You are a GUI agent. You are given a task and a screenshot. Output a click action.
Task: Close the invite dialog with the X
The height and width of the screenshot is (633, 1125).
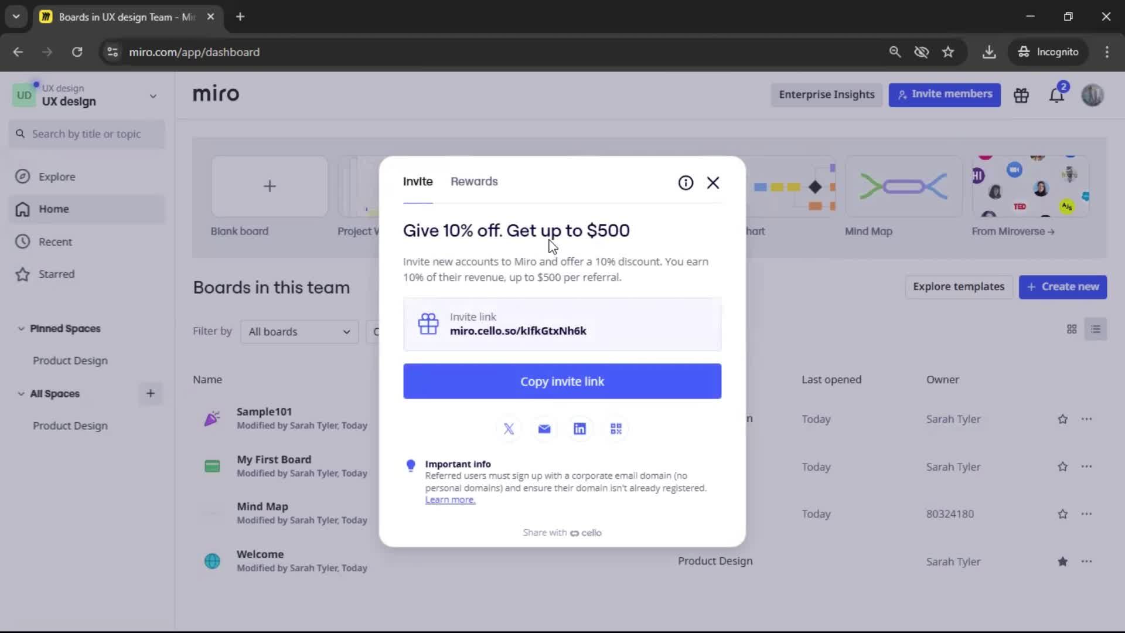point(712,183)
